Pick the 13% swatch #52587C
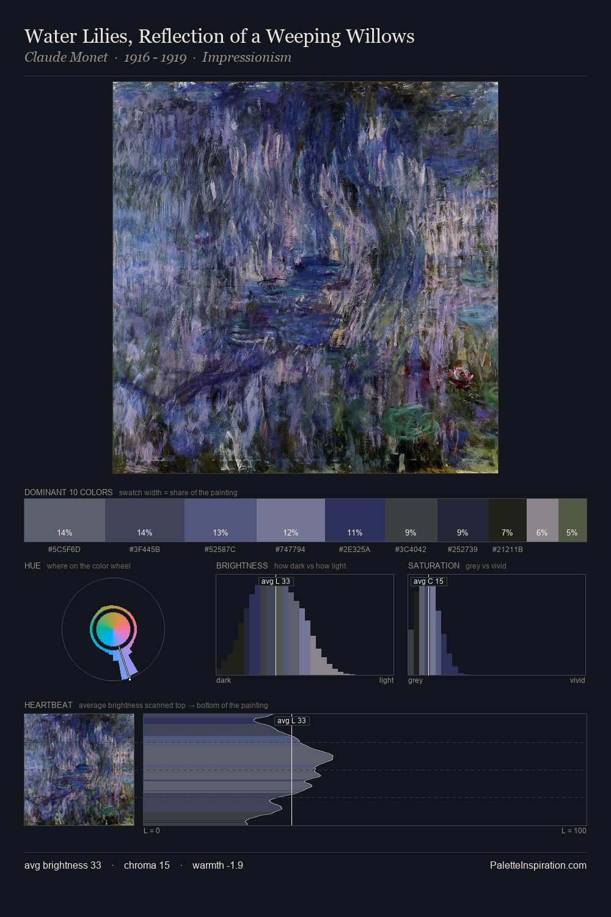Viewport: 611px width, 917px height. point(221,520)
